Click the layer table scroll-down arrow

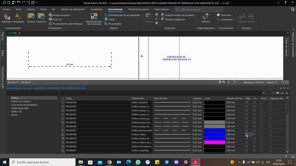pos(288,152)
